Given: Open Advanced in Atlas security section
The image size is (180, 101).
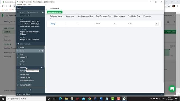Looking at the screenshot, I should pyautogui.click(x=7, y=57).
